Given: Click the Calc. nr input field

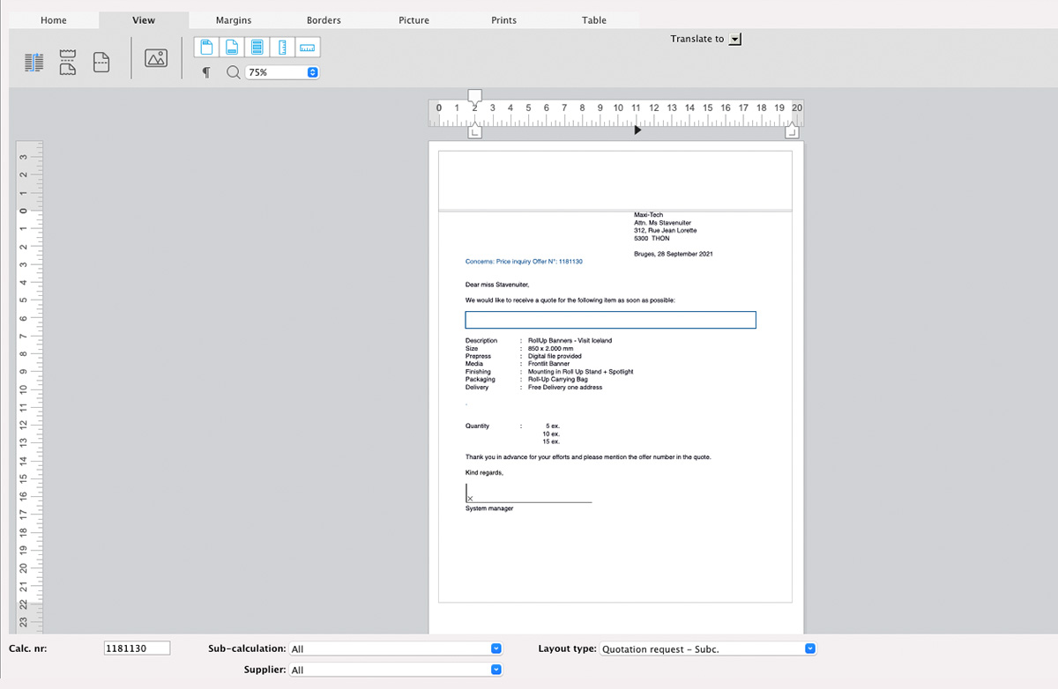Looking at the screenshot, I should (137, 648).
